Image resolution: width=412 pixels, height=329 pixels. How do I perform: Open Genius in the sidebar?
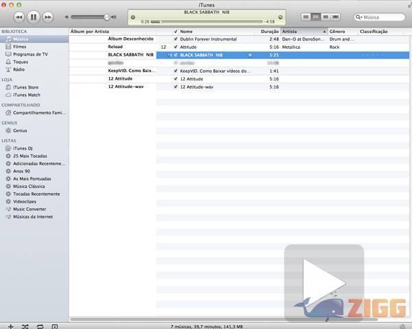point(20,130)
